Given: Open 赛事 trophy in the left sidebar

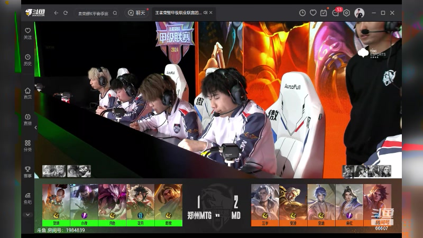Looking at the screenshot, I should [x=27, y=172].
